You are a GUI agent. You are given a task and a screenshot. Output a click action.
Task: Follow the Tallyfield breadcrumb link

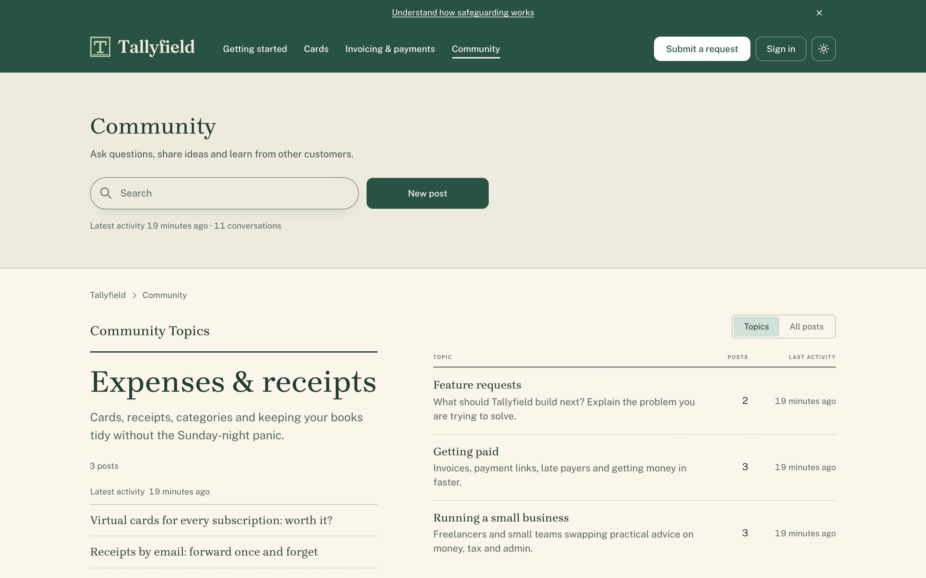click(x=108, y=295)
